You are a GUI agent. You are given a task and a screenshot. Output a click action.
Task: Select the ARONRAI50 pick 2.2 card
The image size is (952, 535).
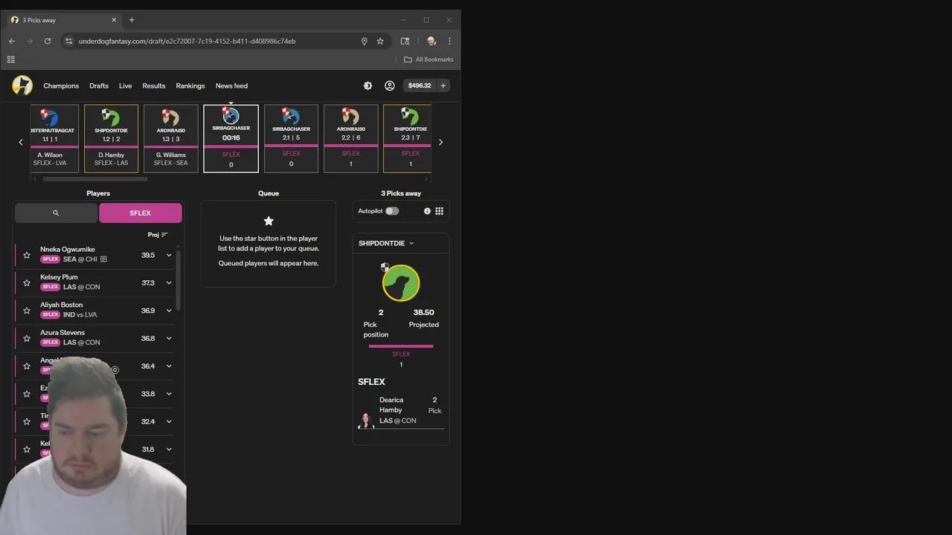point(351,138)
